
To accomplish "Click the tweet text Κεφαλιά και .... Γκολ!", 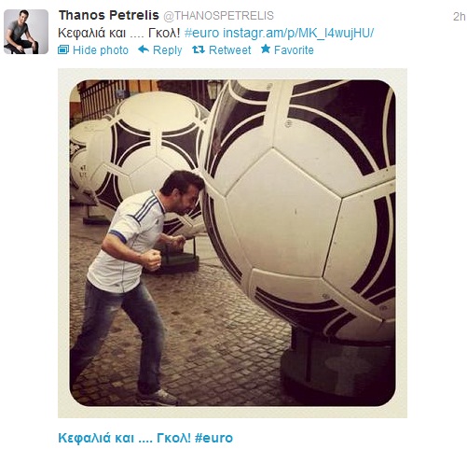I will point(119,33).
